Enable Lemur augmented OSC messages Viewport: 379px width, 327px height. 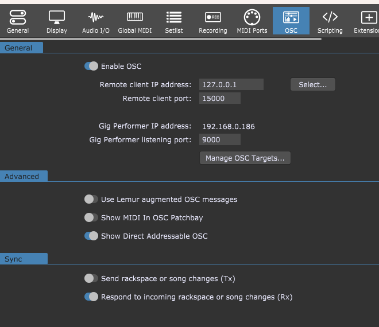pyautogui.click(x=91, y=200)
